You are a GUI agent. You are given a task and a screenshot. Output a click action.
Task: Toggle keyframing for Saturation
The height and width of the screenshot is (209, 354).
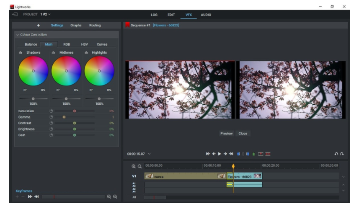point(51,111)
